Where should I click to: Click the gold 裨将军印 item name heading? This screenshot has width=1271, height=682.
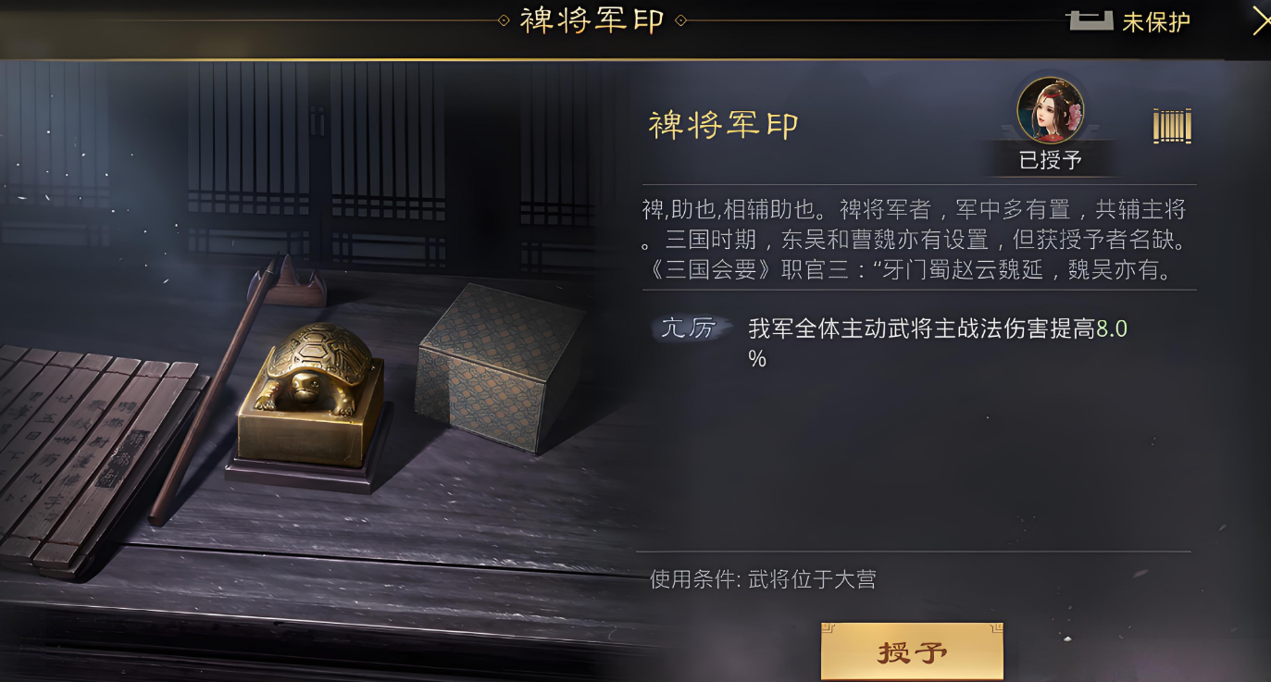(x=724, y=125)
